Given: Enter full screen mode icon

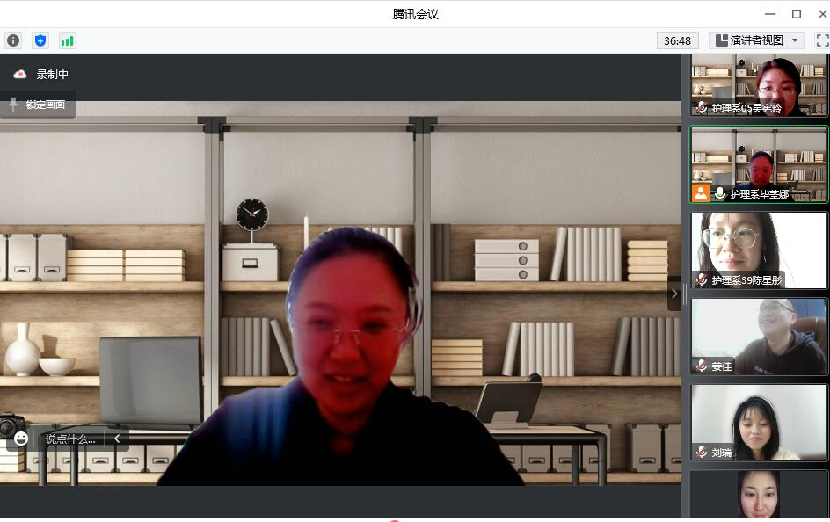Looking at the screenshot, I should click(822, 40).
